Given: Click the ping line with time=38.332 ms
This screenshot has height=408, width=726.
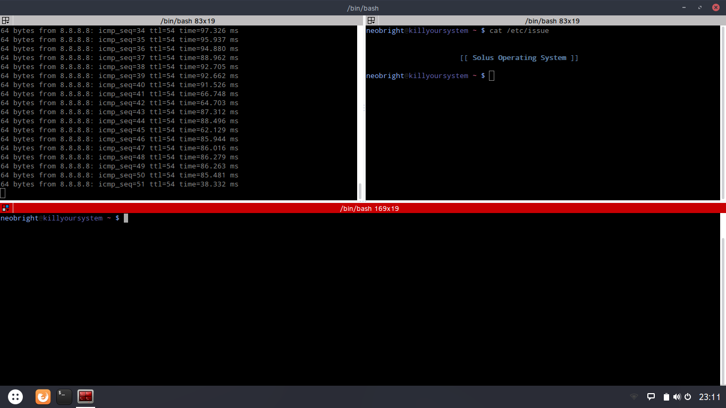Looking at the screenshot, I should (120, 184).
